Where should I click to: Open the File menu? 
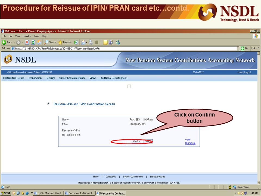point(4,36)
